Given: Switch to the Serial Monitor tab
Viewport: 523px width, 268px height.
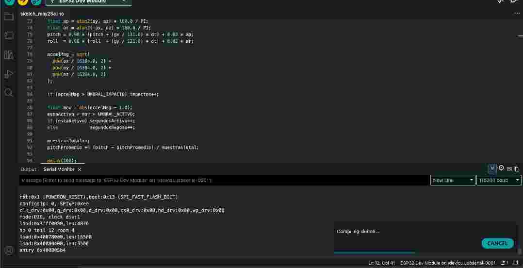Looking at the screenshot, I should [59, 169].
